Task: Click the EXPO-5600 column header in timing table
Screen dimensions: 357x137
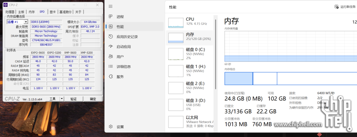Action: click(38, 53)
